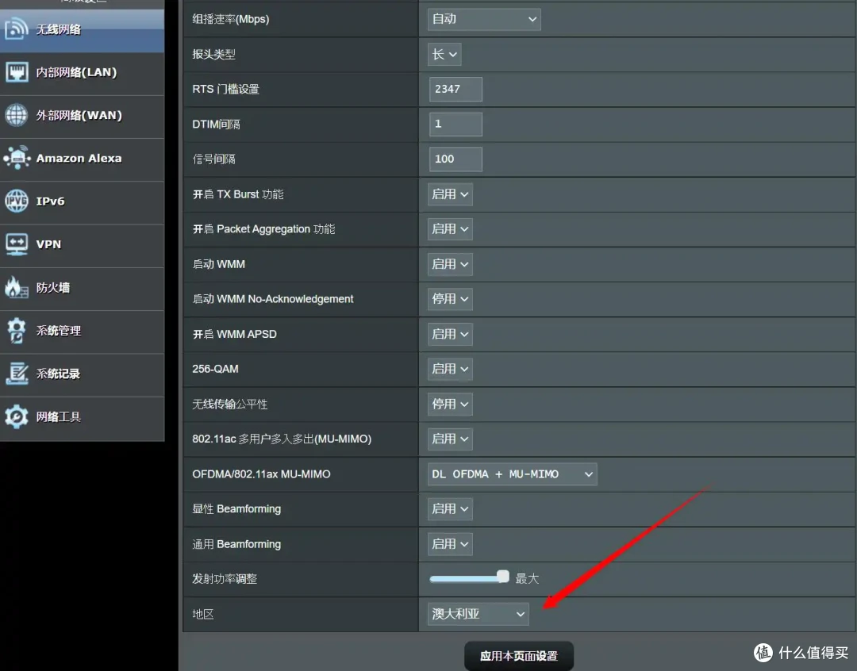Open the 无线传输公平性 dropdown
Screen dimensions: 857x671
(450, 404)
